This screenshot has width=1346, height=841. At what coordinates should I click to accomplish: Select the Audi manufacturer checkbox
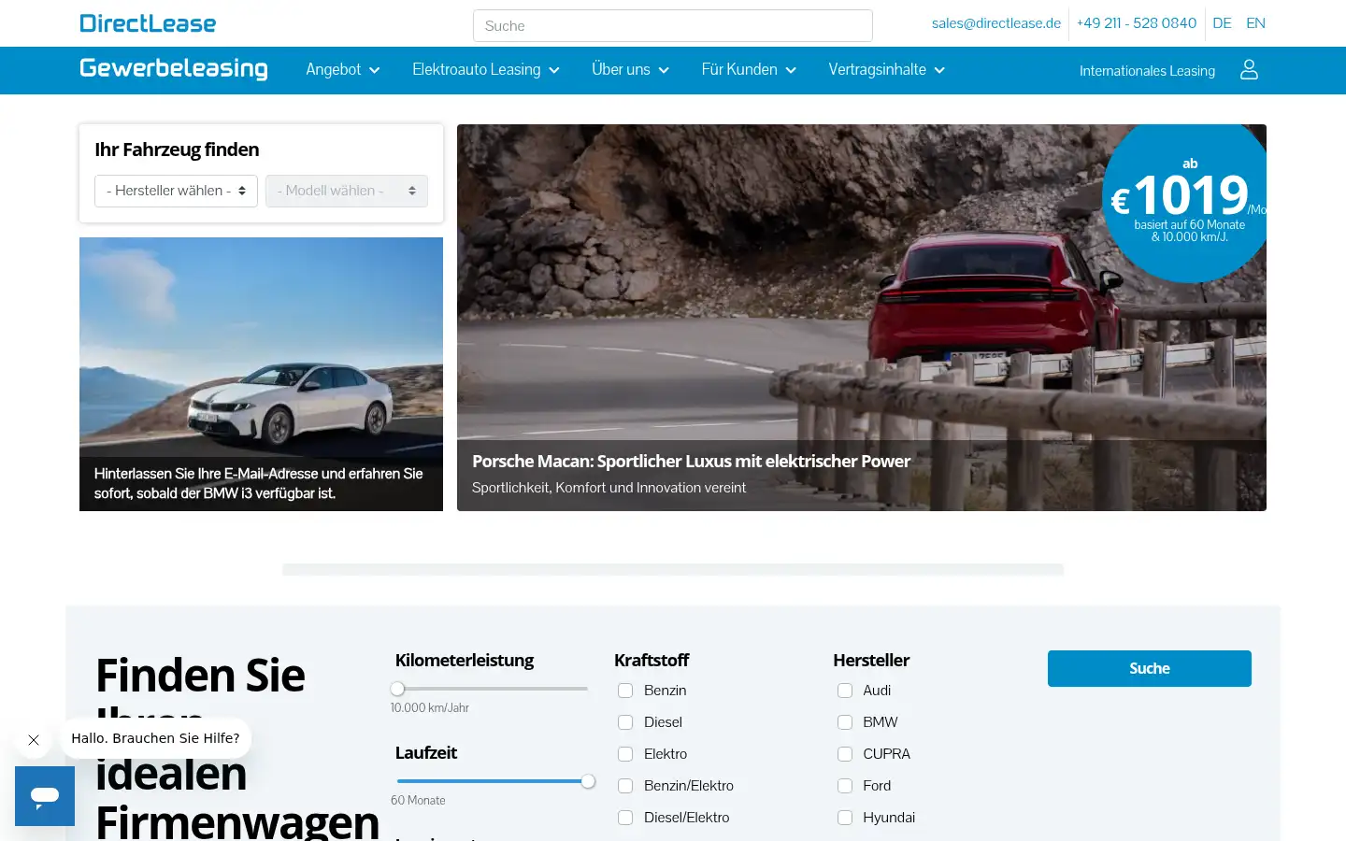[x=845, y=691]
